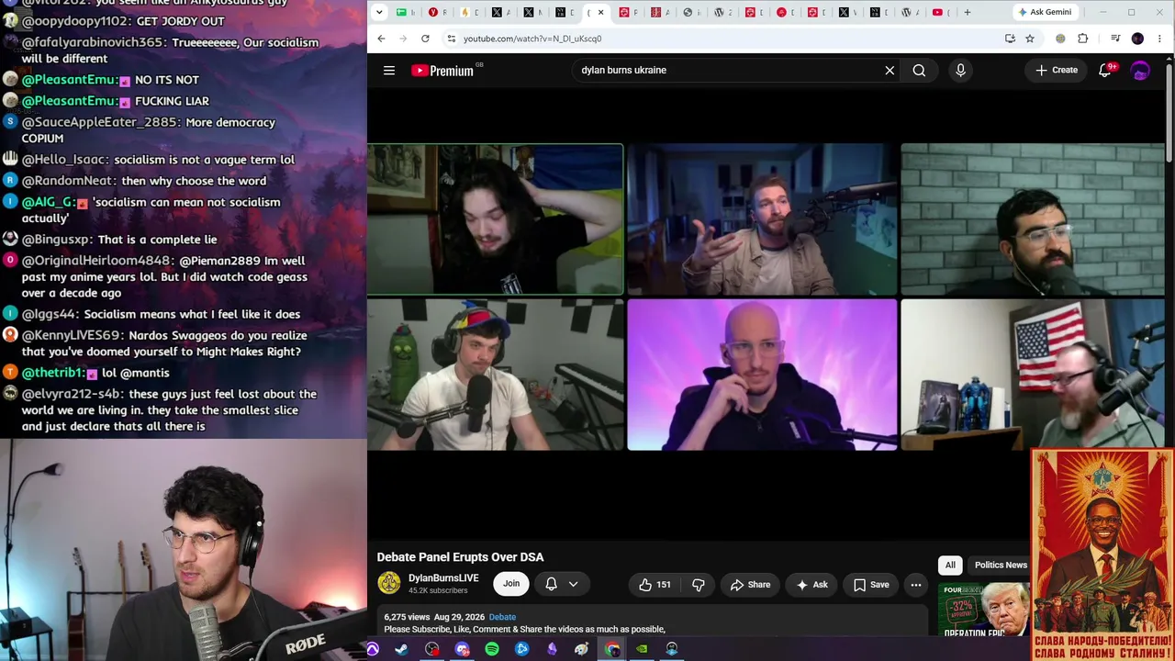
Task: Select the All filter chip
Action: pos(950,565)
